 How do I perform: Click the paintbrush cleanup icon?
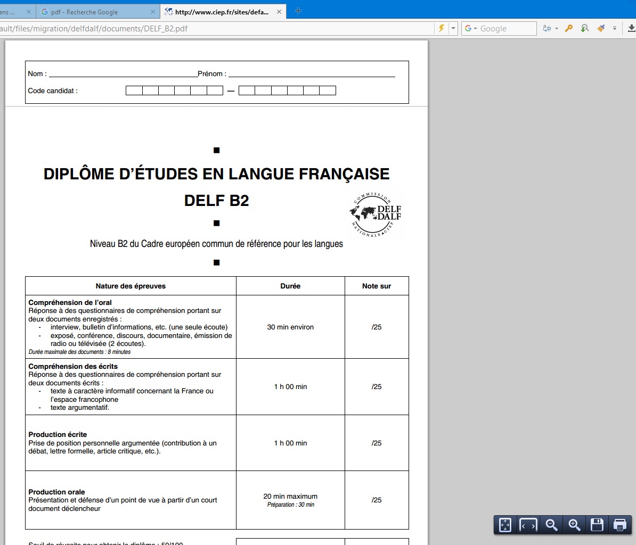[601, 28]
